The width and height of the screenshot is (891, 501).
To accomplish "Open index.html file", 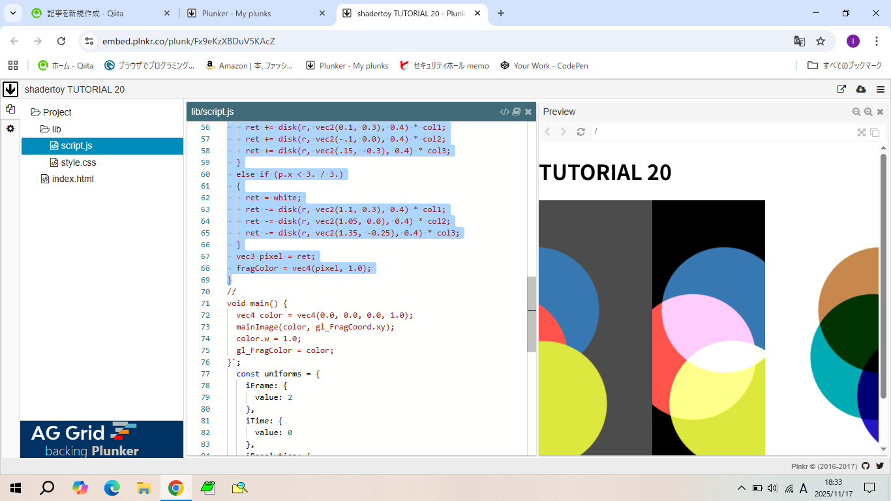I will pos(67,179).
